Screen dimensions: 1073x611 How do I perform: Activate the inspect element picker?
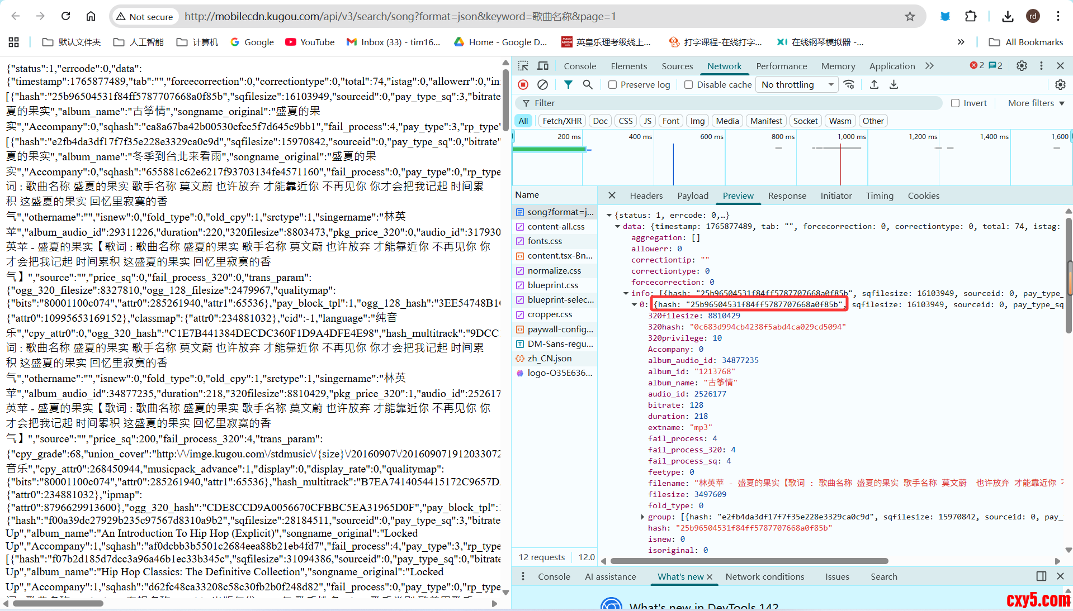pyautogui.click(x=523, y=66)
